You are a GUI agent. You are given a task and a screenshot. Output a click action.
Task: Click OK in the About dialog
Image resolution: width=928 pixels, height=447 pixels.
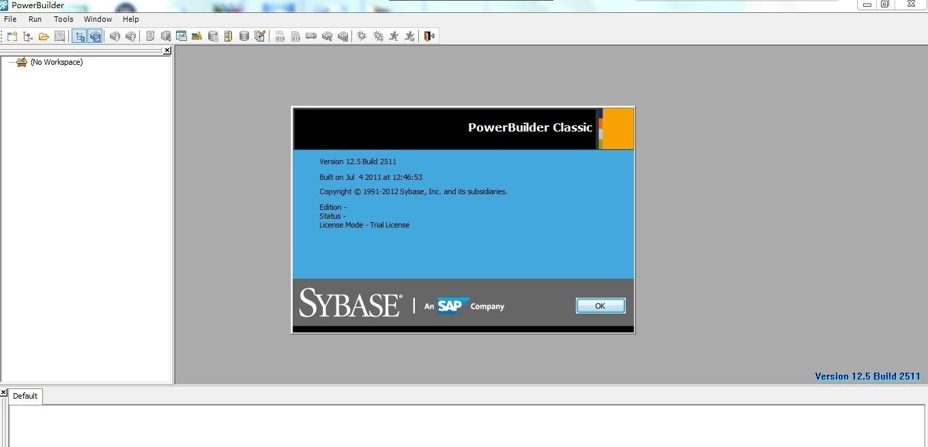[600, 306]
